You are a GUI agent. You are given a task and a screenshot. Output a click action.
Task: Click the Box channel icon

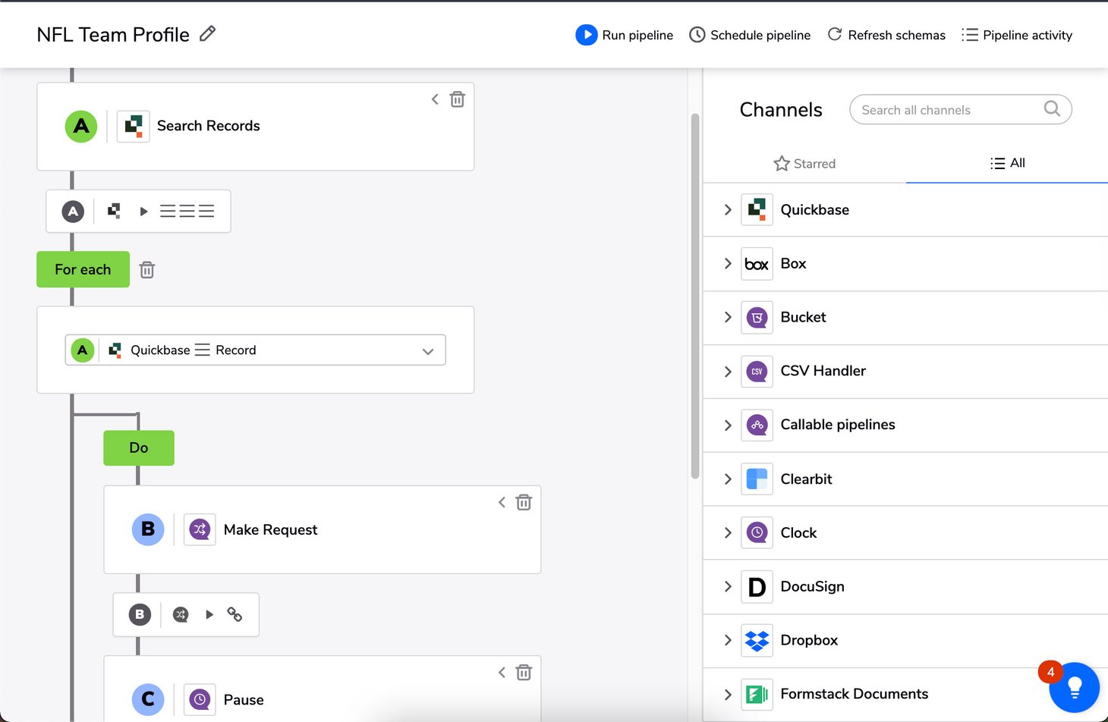(x=756, y=264)
